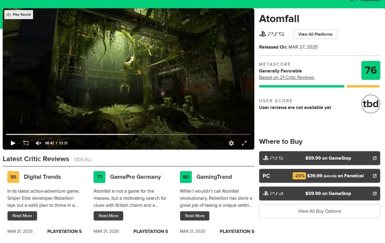Play the Atomfall video

[x=13, y=143]
